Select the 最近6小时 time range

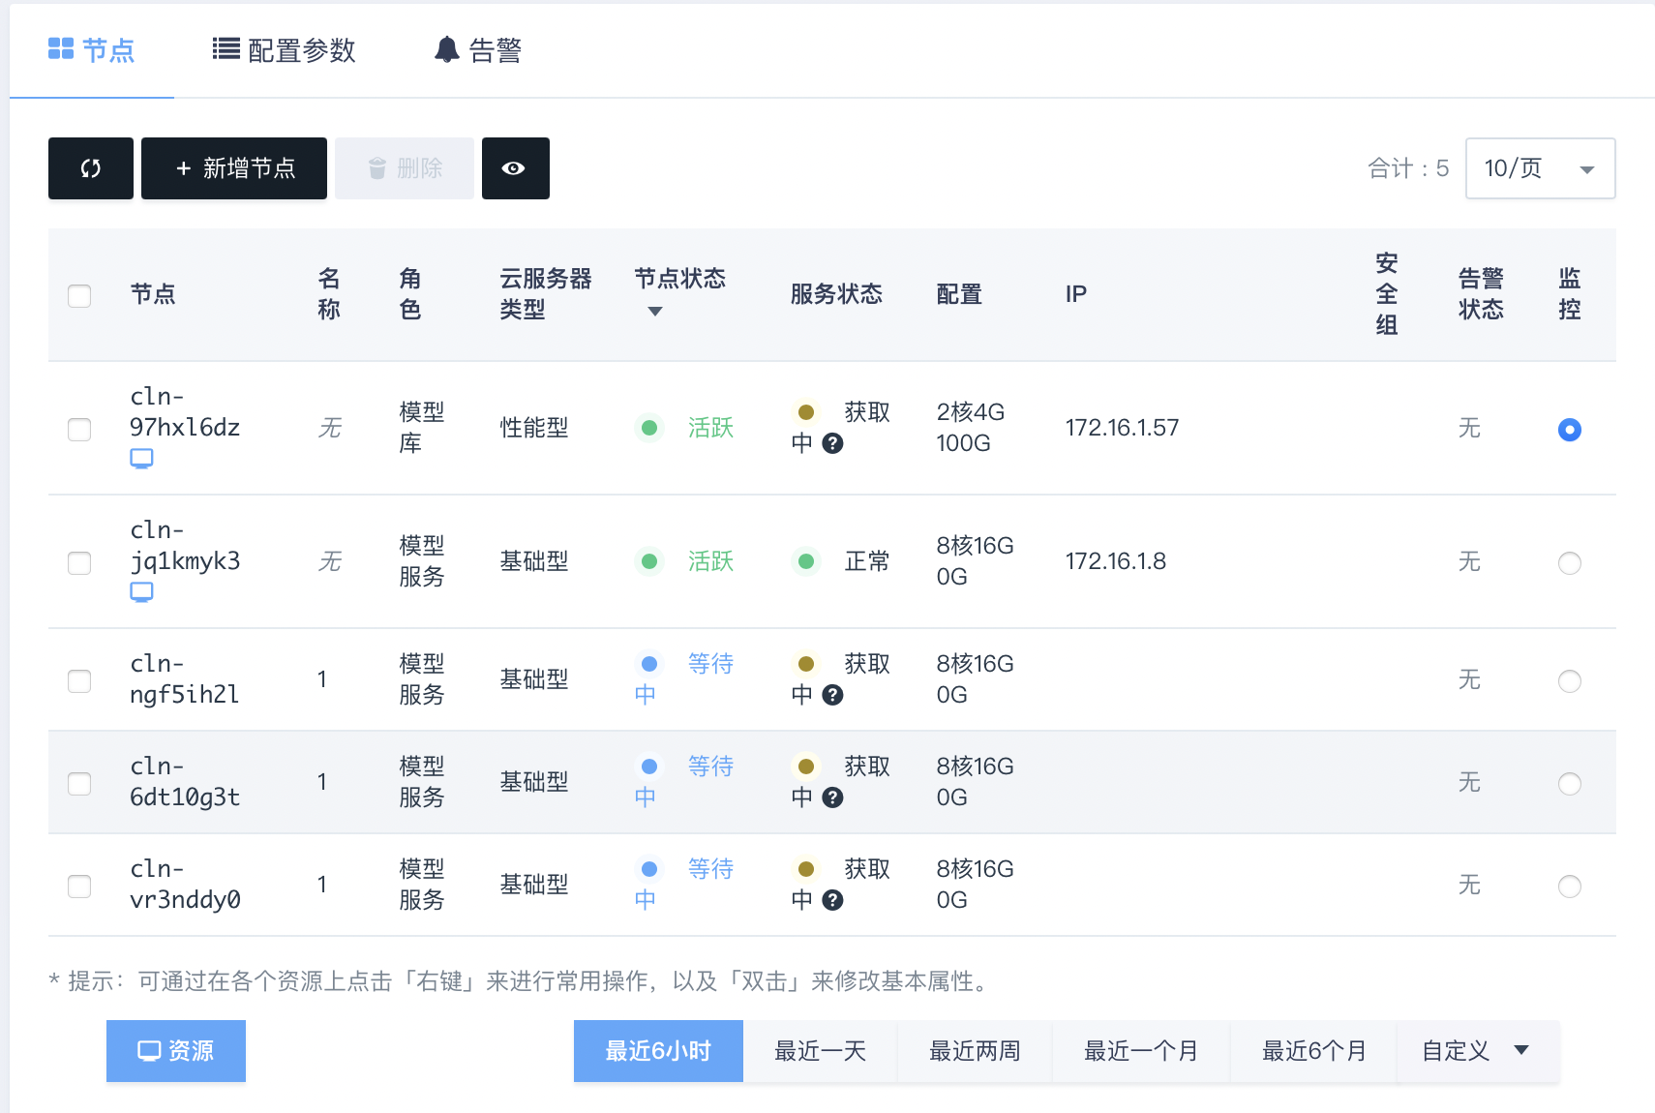click(658, 1051)
